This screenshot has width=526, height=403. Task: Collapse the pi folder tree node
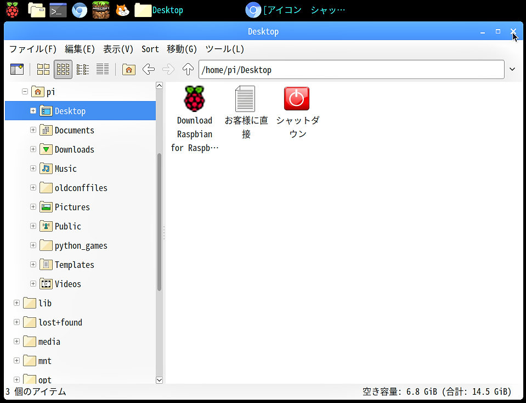pyautogui.click(x=25, y=91)
